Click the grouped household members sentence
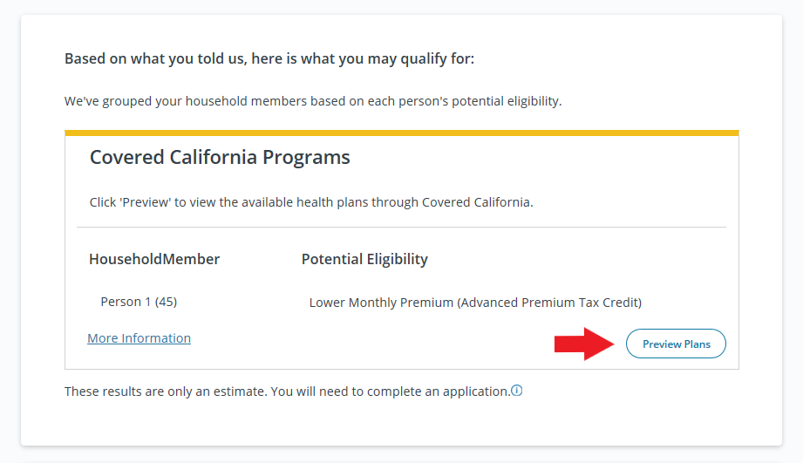This screenshot has height=463, width=803. (x=313, y=101)
